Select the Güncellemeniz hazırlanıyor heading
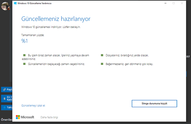Screen dimensions: 191x124 (56, 19)
